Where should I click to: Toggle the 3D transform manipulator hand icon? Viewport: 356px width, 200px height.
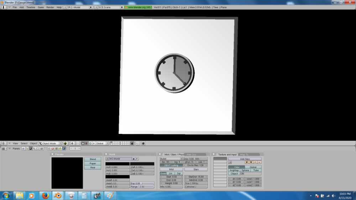83,143
